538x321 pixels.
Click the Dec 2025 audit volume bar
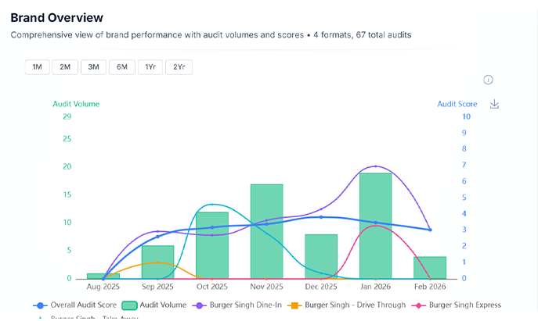tap(321, 258)
